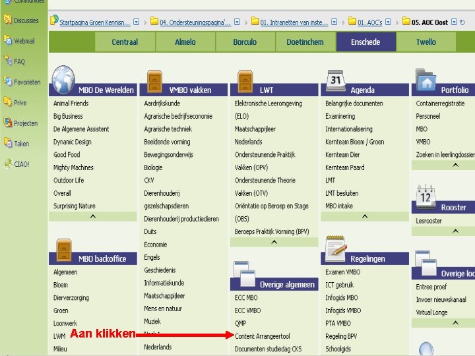This screenshot has height=356, width=475.
Task: Open the Informatiekunde link
Action: click(164, 283)
